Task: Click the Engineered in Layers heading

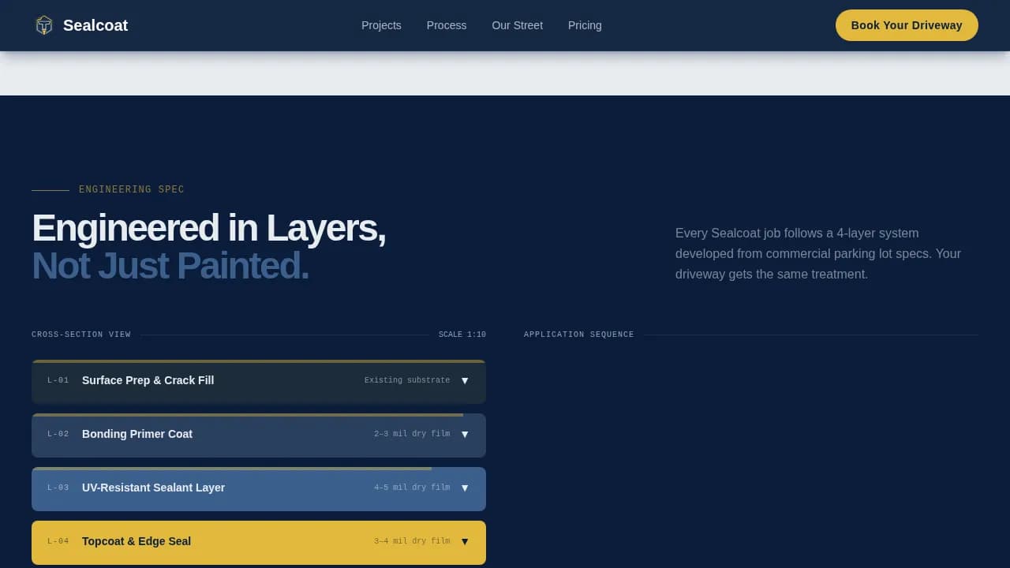Action: click(208, 228)
